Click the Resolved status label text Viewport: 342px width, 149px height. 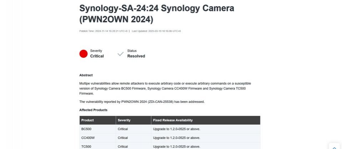tap(136, 56)
